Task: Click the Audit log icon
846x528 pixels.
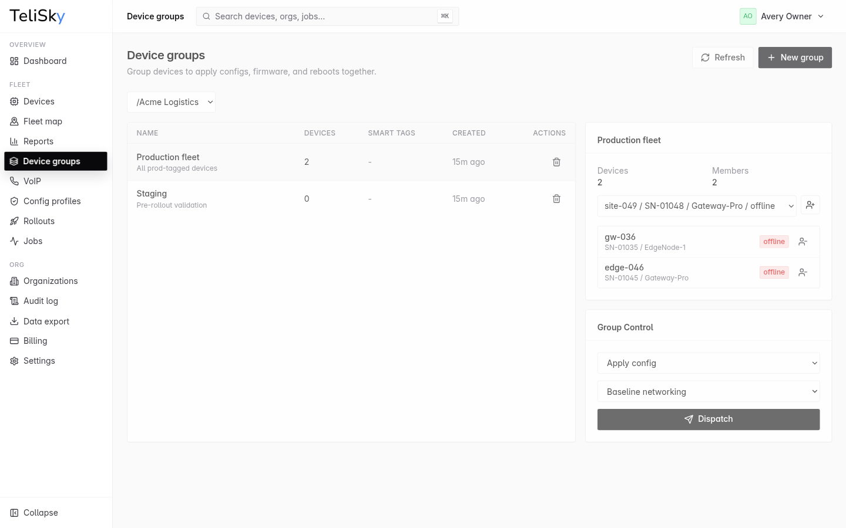Action: 14,301
